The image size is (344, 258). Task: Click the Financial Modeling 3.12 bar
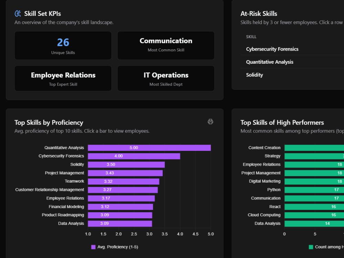(x=120, y=207)
